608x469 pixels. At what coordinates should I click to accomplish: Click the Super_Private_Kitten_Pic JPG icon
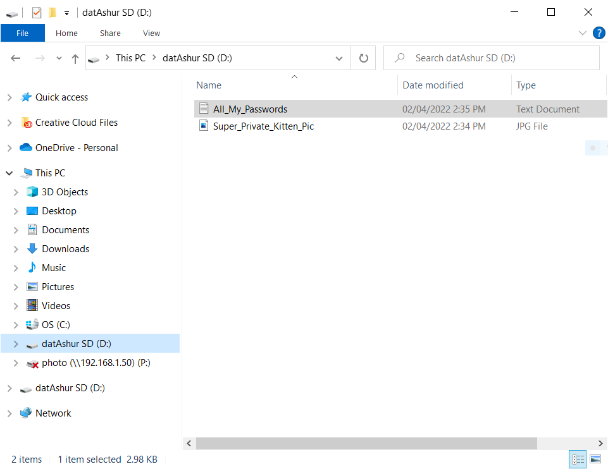[204, 126]
